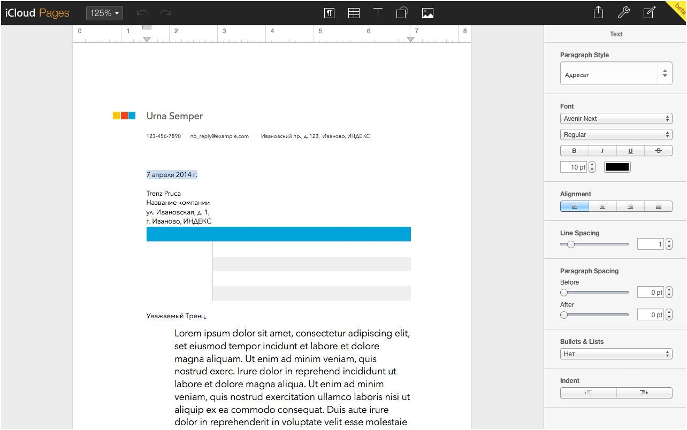Image resolution: width=687 pixels, height=430 pixels.
Task: Open the Avenir Next font dropdown
Action: click(x=616, y=118)
